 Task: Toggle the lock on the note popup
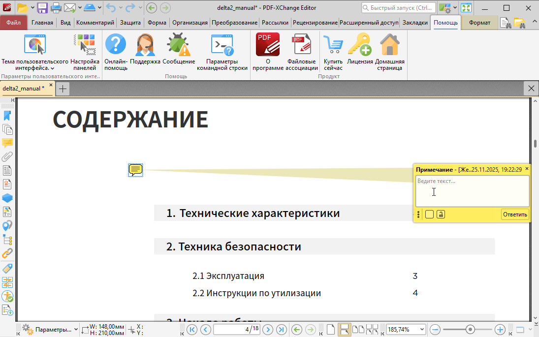[x=441, y=214]
